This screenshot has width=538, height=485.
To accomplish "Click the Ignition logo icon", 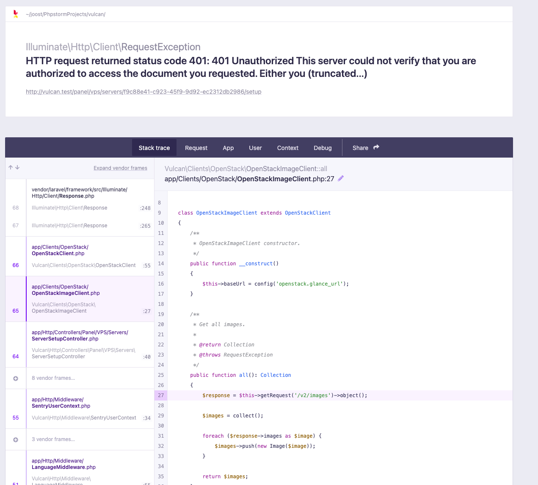I will [x=16, y=14].
